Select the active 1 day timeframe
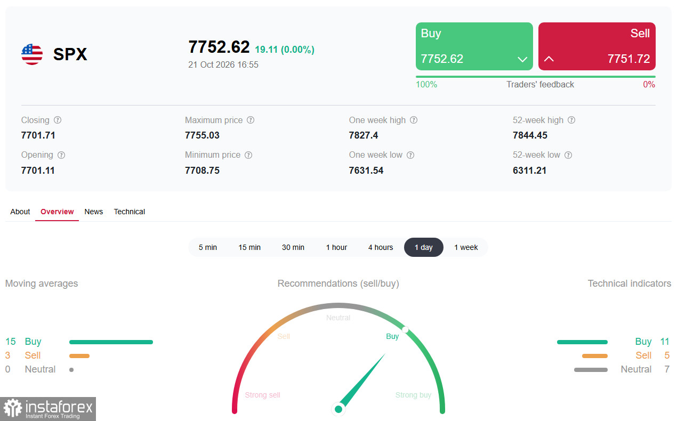Viewport: 677px width, 421px height. 424,247
